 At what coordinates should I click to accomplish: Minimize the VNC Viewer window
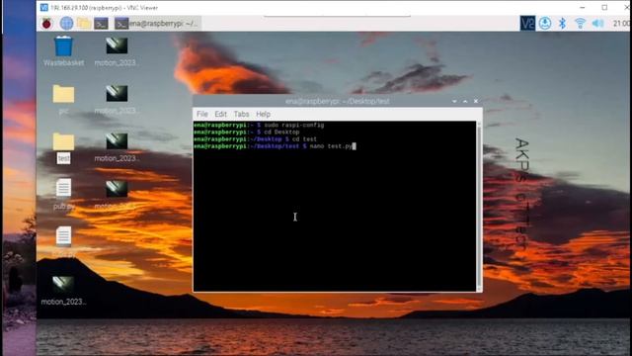tap(583, 7)
